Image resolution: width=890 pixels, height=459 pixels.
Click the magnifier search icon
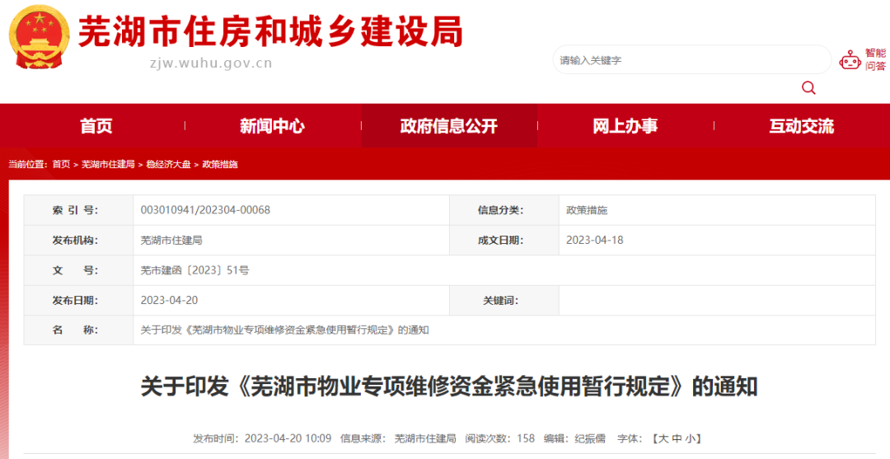(x=808, y=88)
